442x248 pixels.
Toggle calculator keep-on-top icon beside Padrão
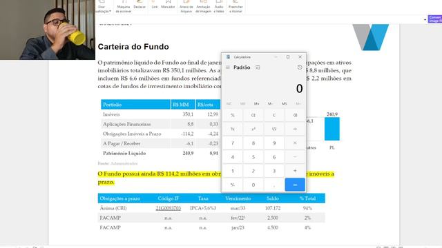258,68
